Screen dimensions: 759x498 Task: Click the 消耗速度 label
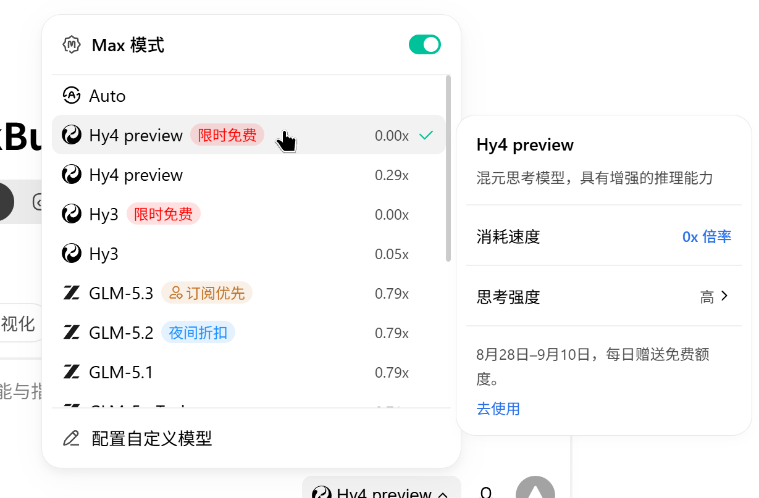pyautogui.click(x=508, y=236)
